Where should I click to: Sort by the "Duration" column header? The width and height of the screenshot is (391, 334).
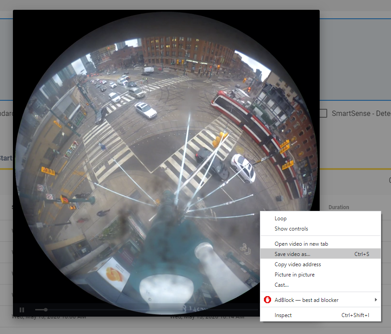[339, 207]
